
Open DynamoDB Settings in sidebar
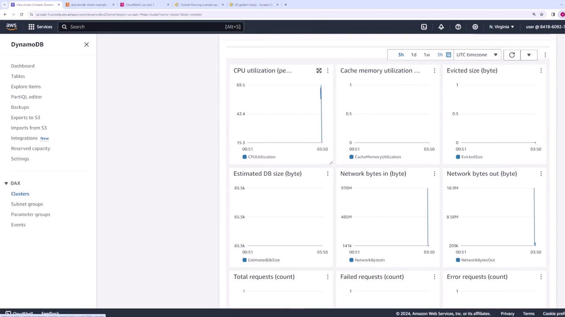(20, 158)
